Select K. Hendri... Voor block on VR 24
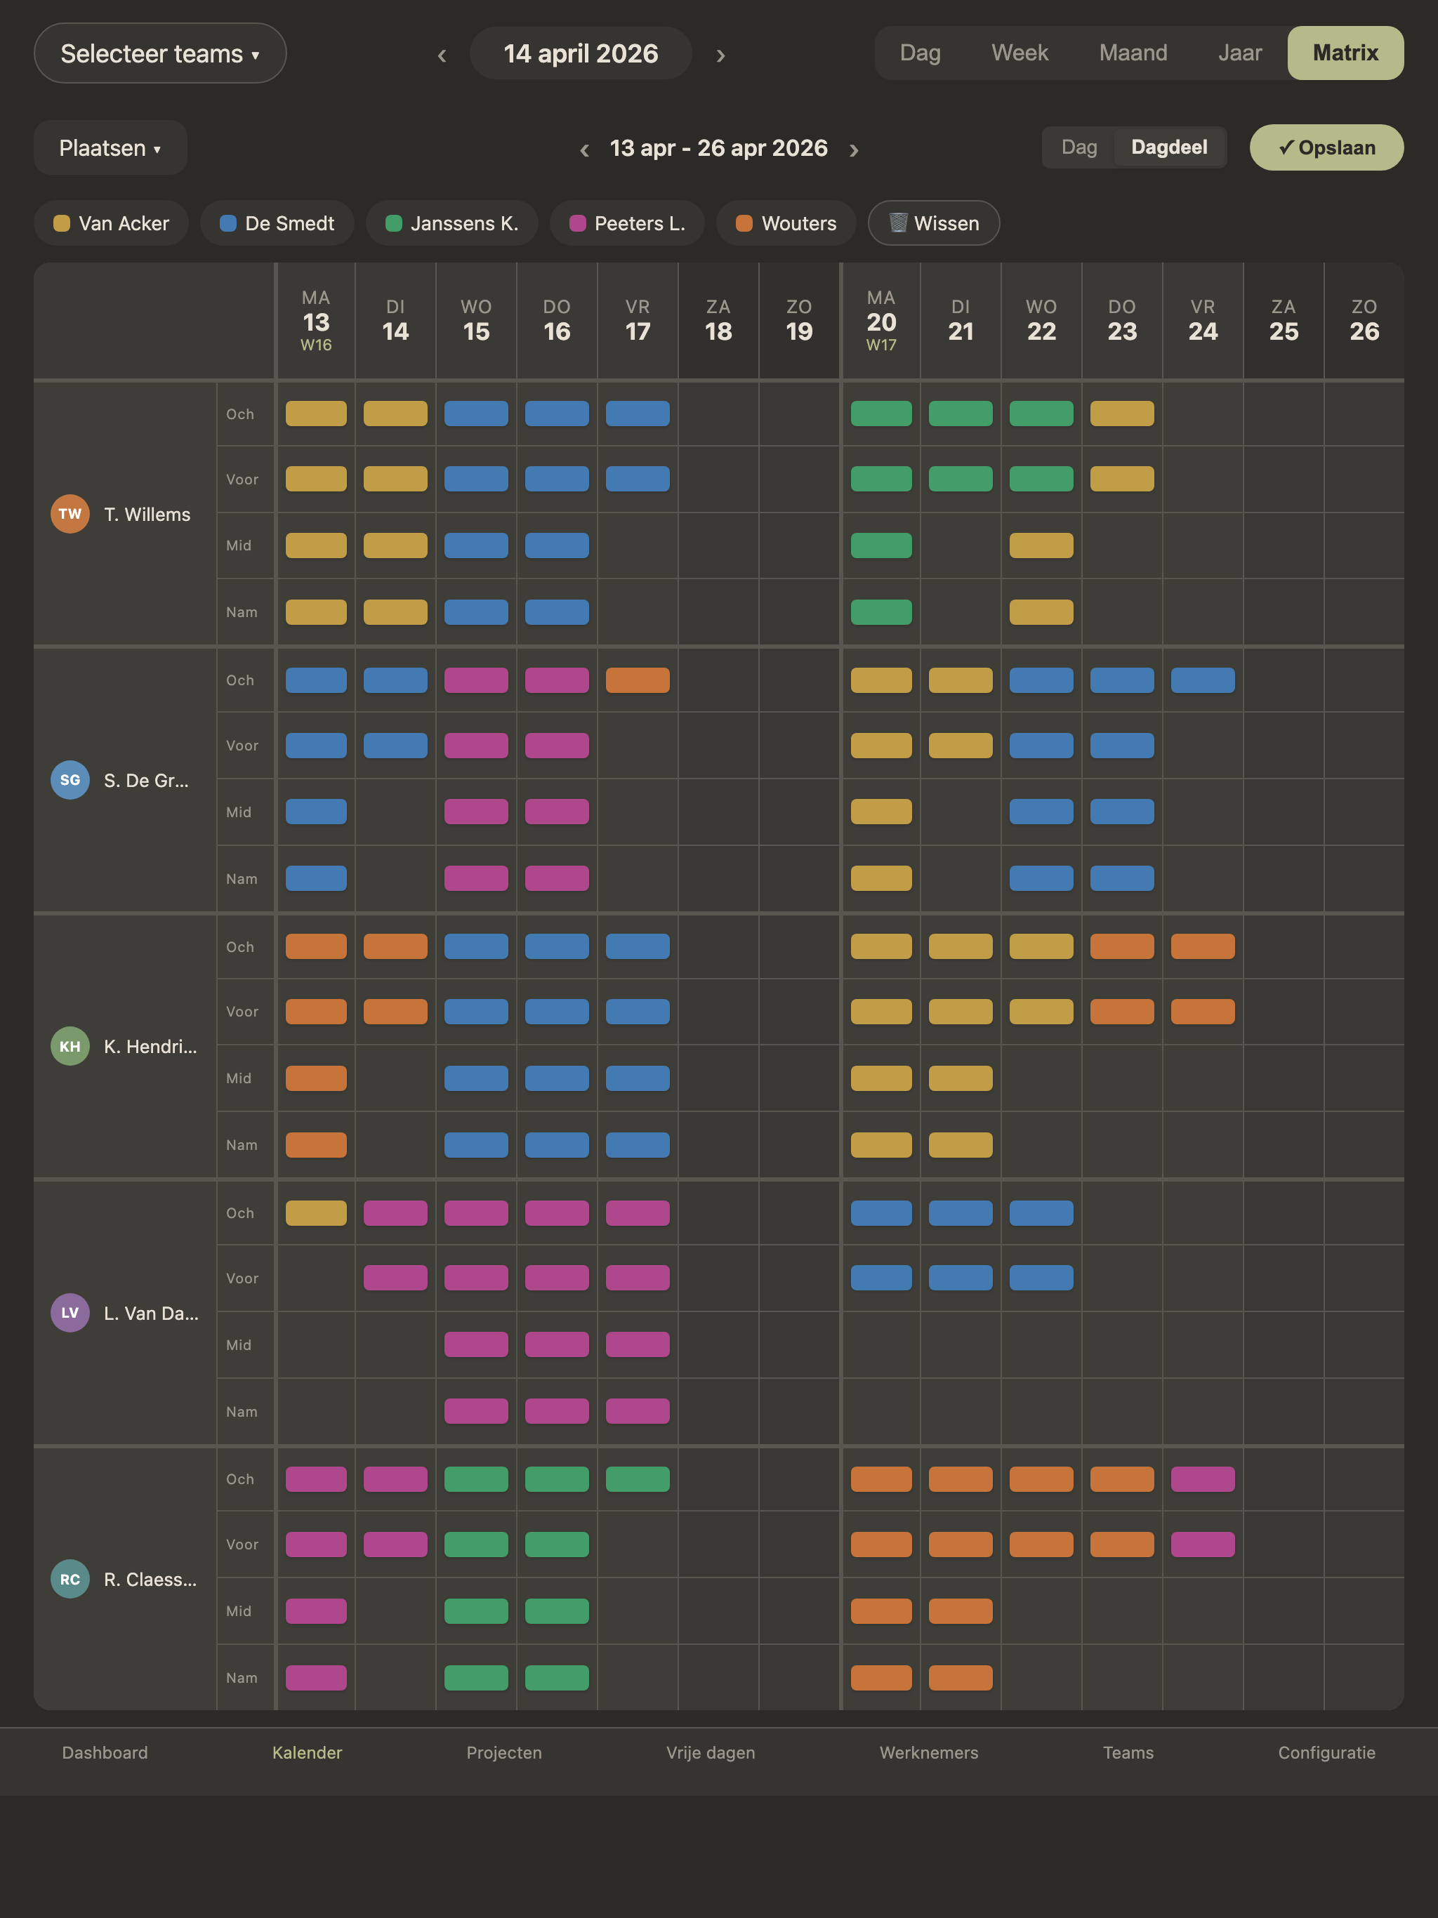This screenshot has height=1918, width=1438. [1203, 1012]
